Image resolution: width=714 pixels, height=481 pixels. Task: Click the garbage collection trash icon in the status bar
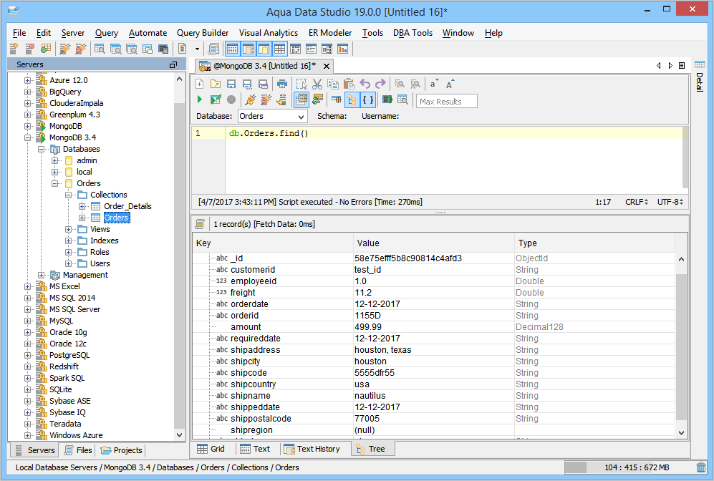click(x=701, y=467)
